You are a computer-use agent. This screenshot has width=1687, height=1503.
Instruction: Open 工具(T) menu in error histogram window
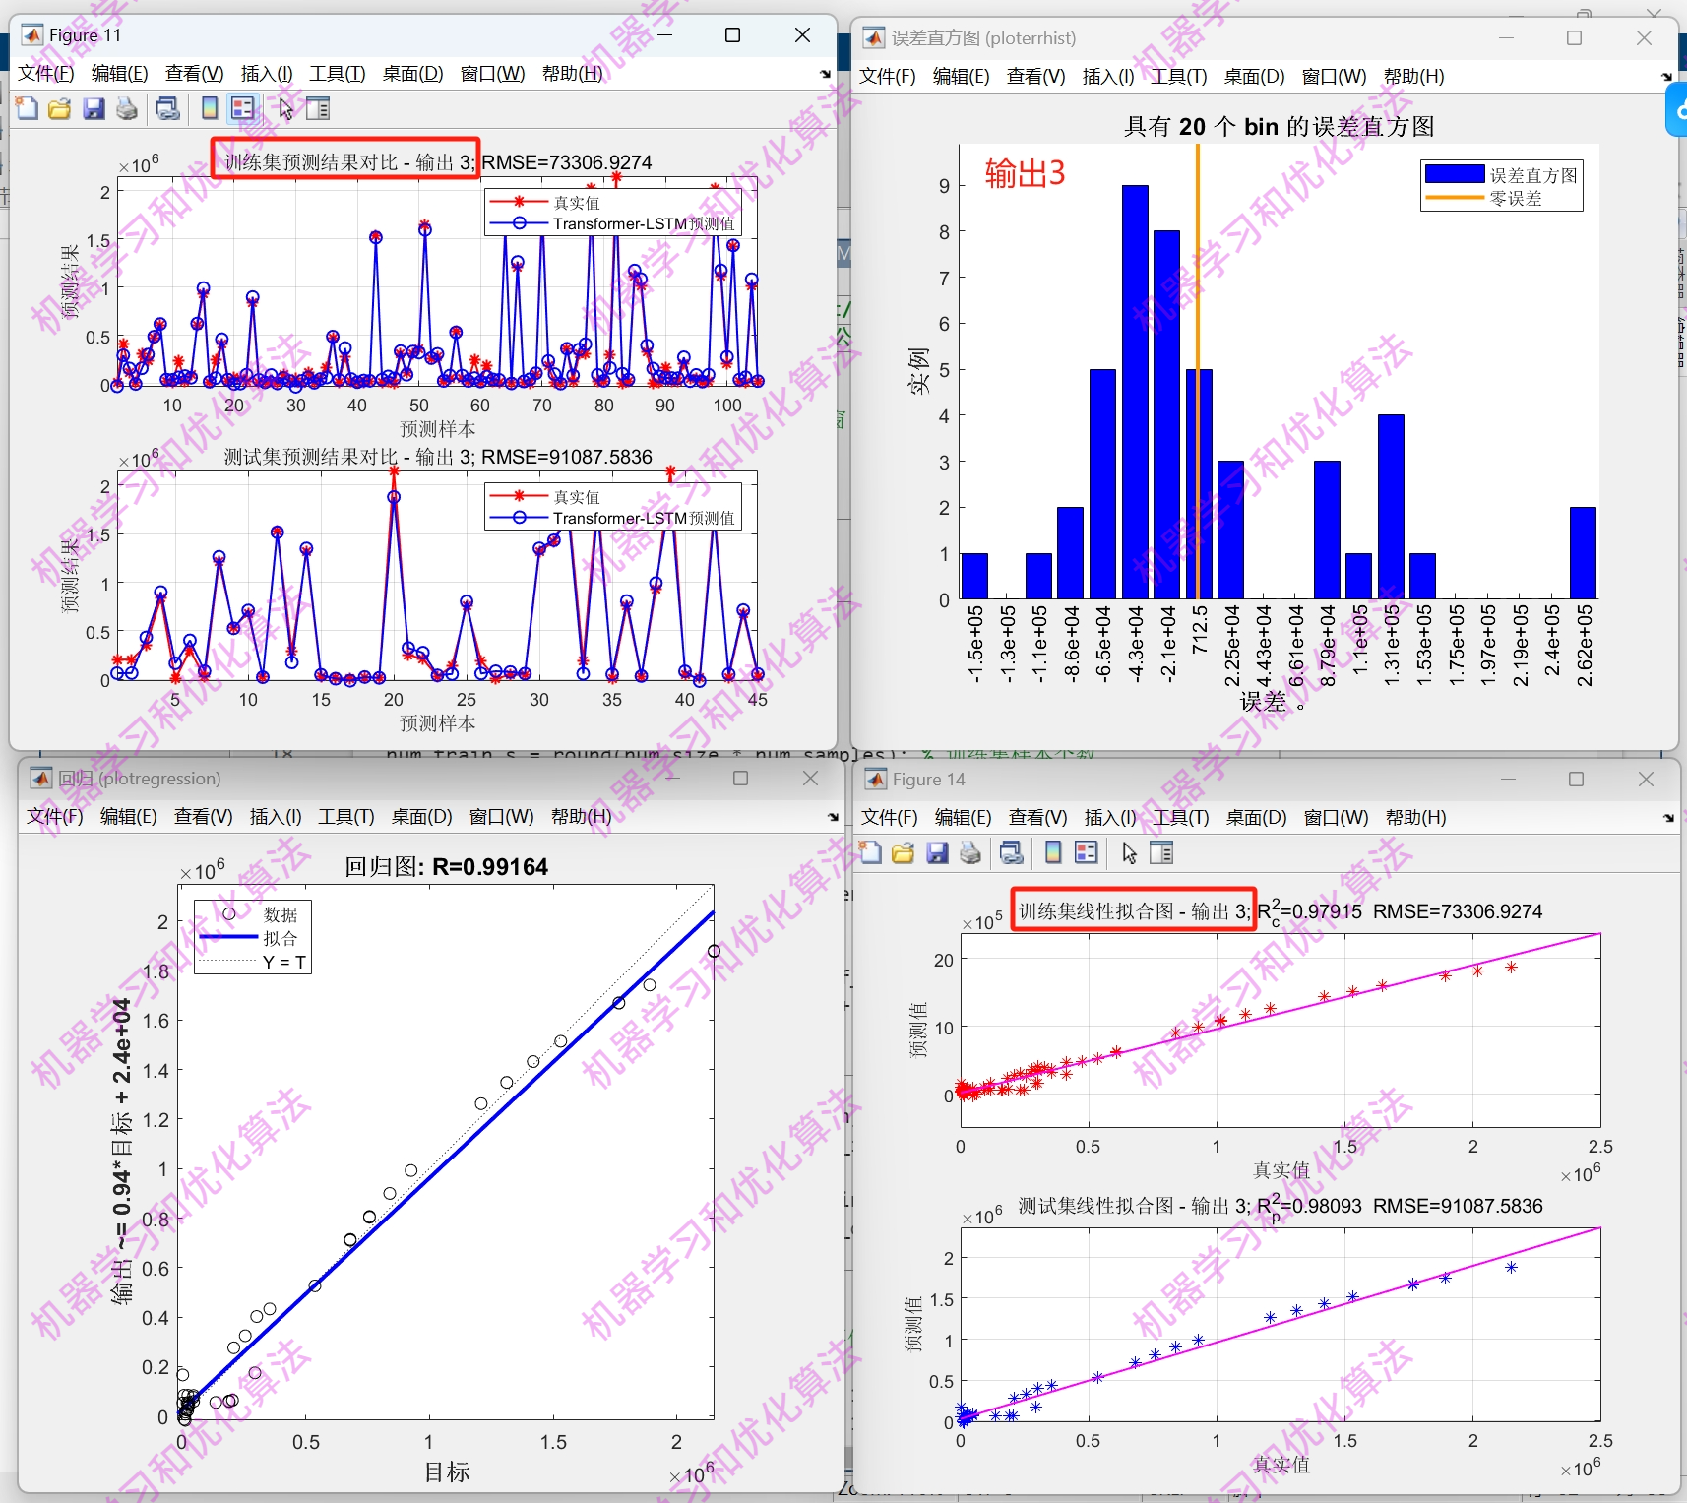[x=1179, y=77]
